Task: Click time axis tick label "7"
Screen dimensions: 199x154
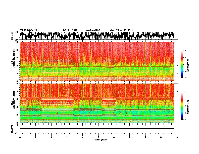Action: point(130,137)
